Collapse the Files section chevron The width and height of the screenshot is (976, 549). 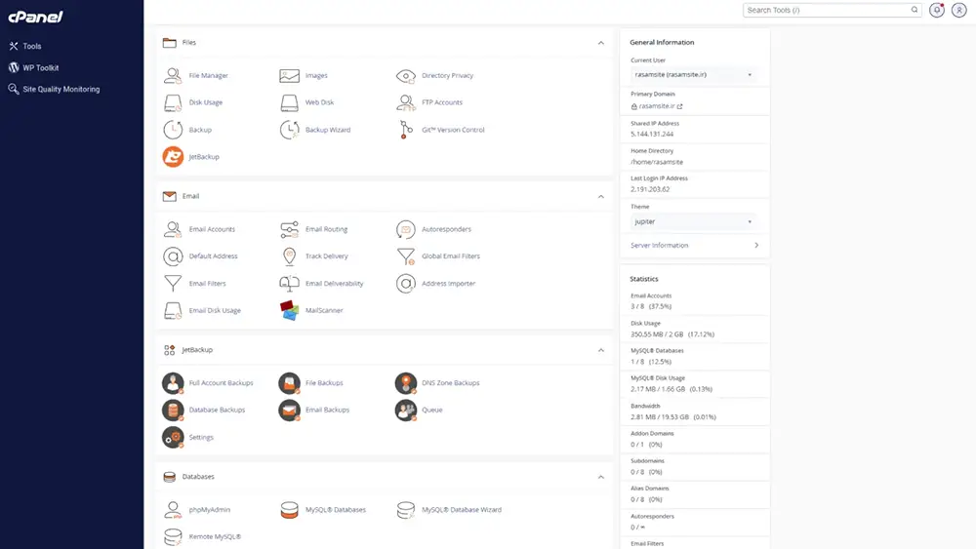pos(600,43)
